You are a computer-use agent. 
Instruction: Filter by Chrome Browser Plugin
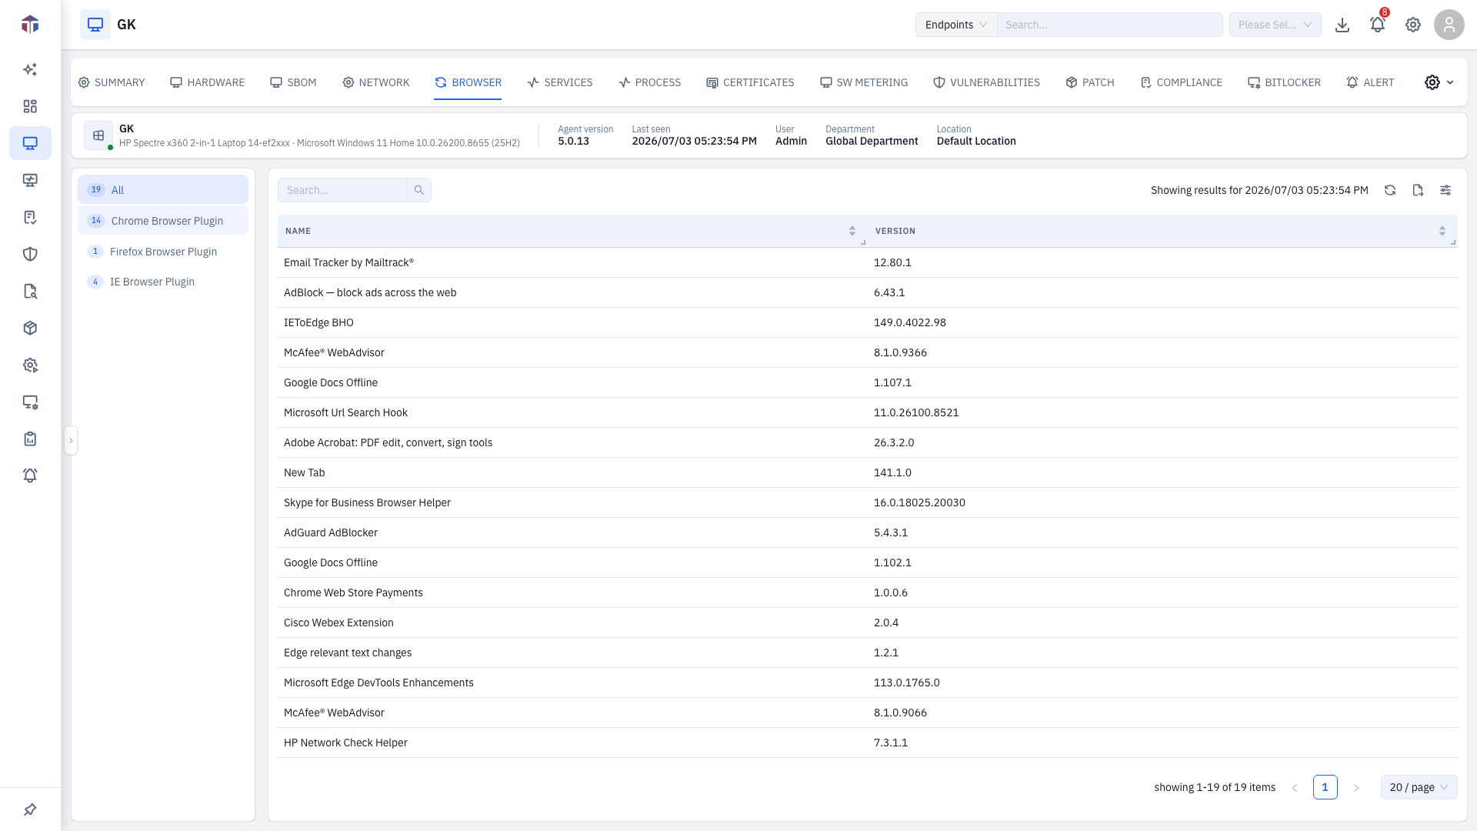tap(163, 221)
